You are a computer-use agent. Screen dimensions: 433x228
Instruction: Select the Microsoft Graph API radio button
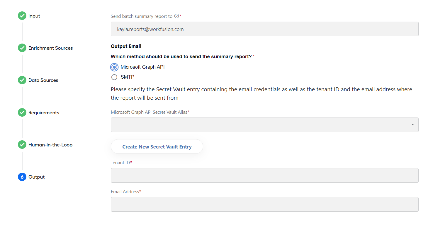[114, 67]
